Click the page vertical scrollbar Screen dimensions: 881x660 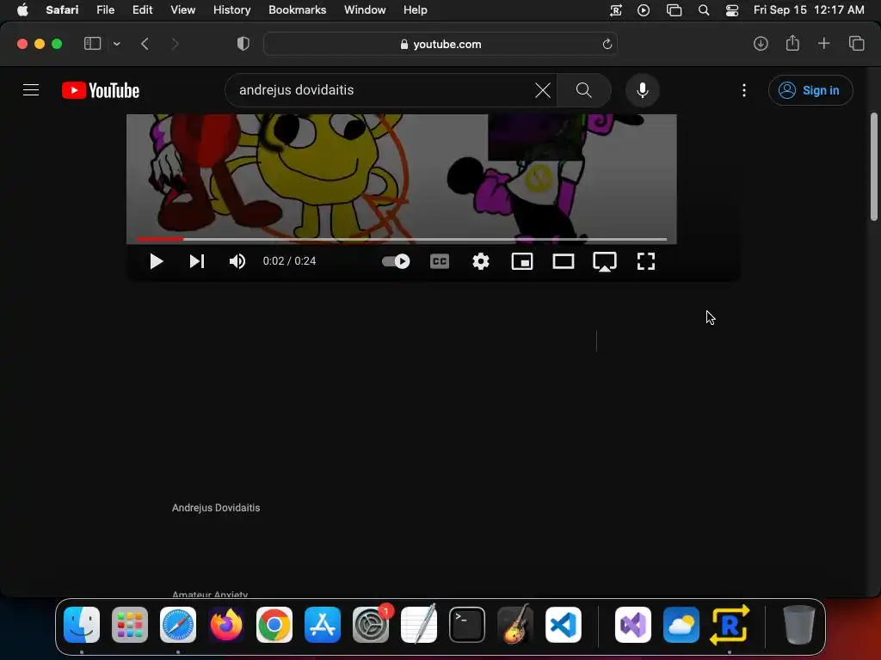click(x=874, y=167)
